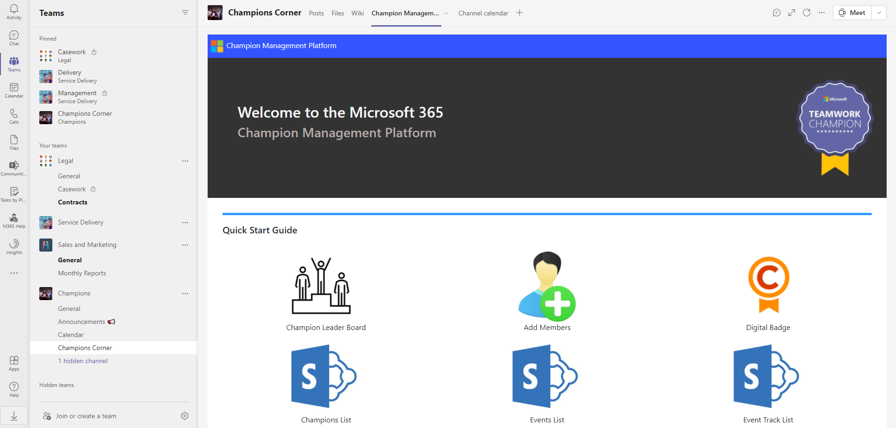Open Chat from the left sidebar
This screenshot has width=896, height=428.
tap(14, 37)
